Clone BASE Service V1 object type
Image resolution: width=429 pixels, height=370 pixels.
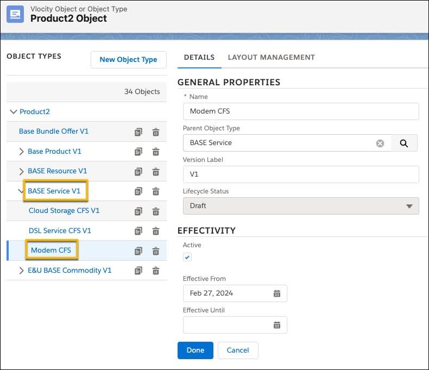(x=138, y=191)
